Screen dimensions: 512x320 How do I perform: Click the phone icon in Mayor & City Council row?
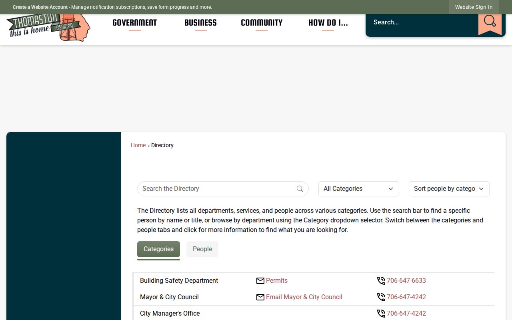pyautogui.click(x=381, y=297)
